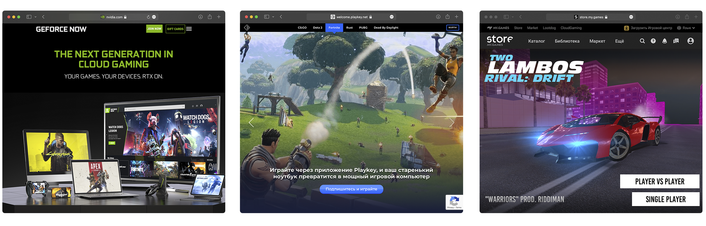Go back in the playkey.net window
This screenshot has height=226, width=706.
coord(281,17)
